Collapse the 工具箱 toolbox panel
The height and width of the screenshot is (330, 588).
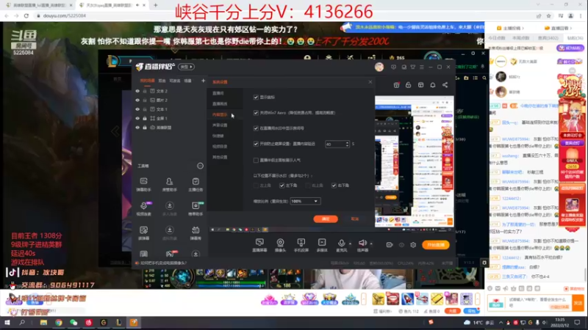(x=200, y=166)
